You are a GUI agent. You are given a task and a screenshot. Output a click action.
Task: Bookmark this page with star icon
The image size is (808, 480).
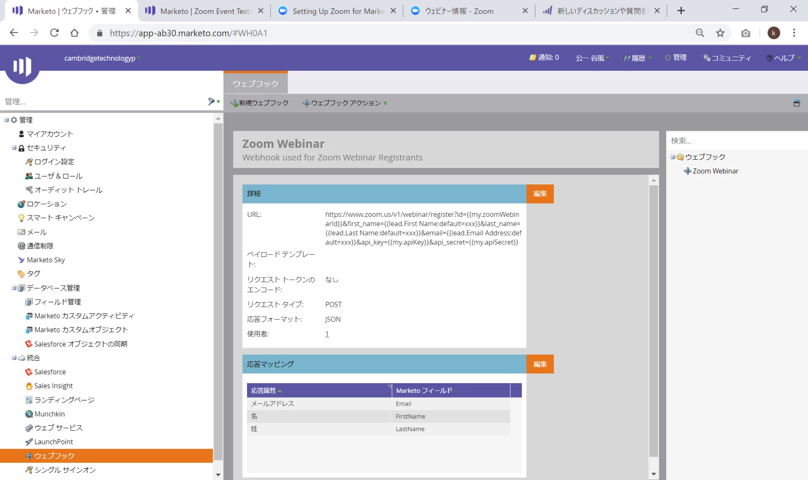coord(720,33)
